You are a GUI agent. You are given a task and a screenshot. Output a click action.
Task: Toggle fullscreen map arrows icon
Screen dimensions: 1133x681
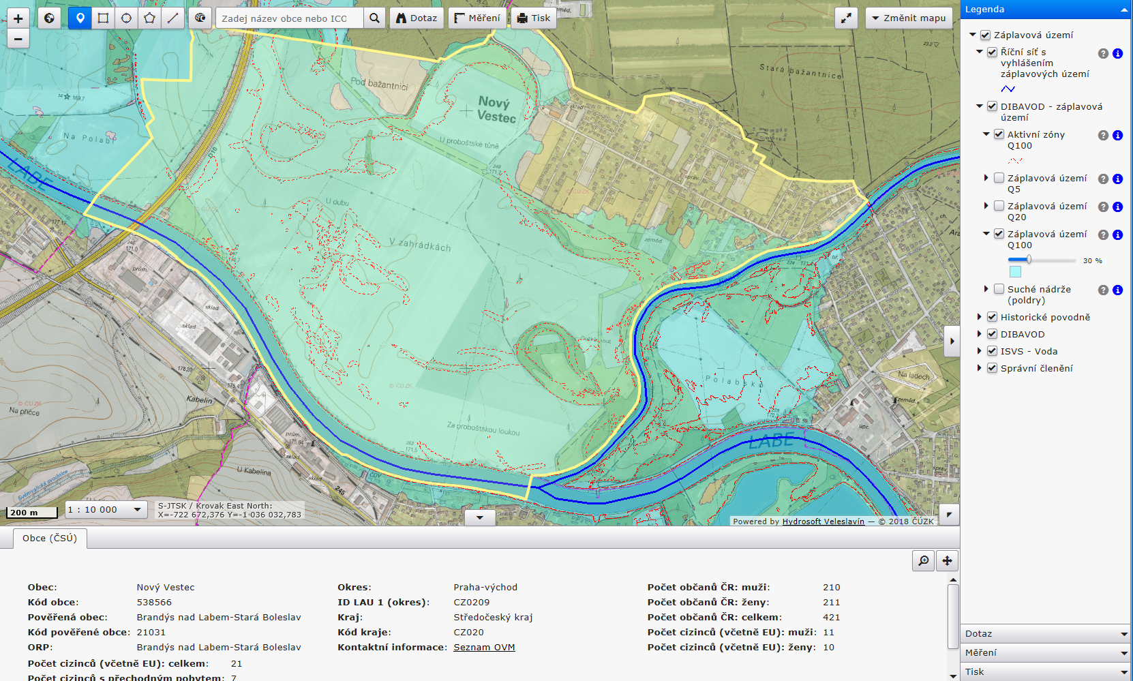coord(846,18)
